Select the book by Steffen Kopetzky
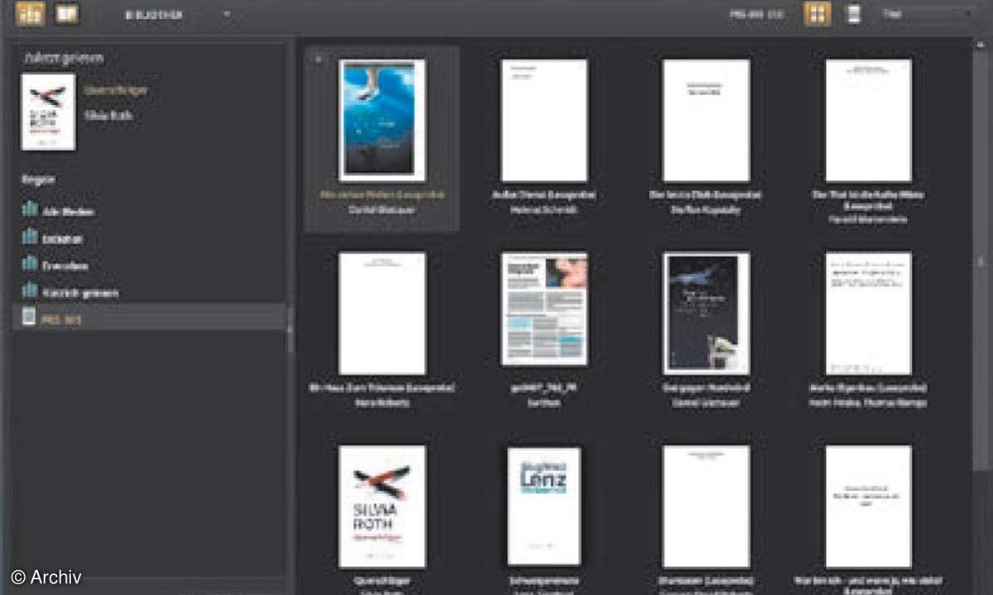This screenshot has height=595, width=993. (x=706, y=121)
